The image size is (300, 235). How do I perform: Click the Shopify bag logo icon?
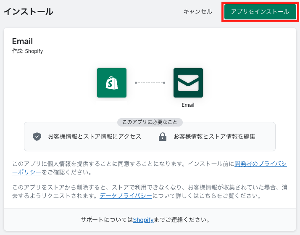pos(112,83)
